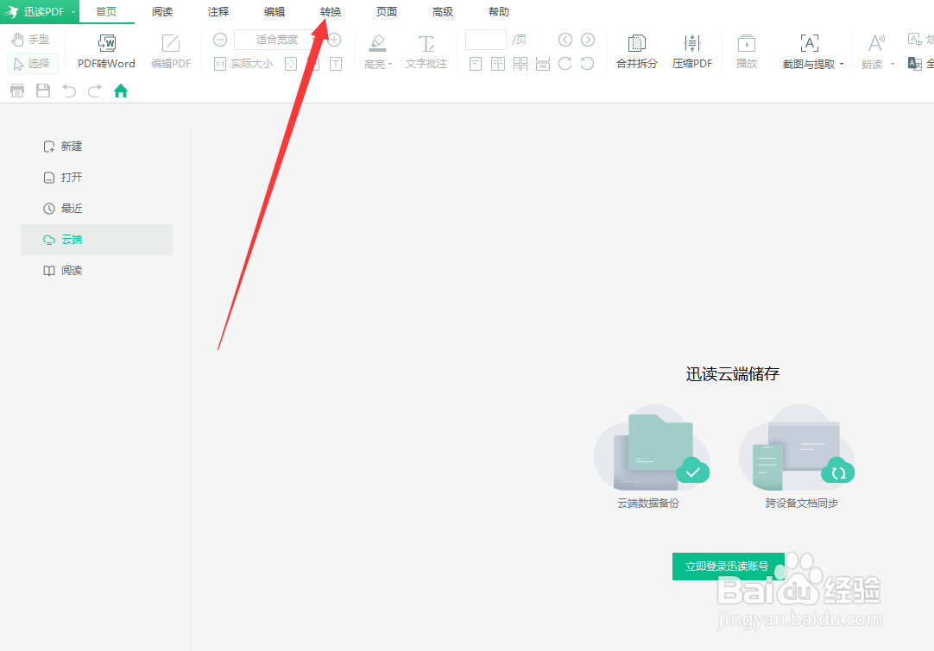Click the 立即登录迅读账号 button
Screen dimensions: 934x651
(x=728, y=566)
